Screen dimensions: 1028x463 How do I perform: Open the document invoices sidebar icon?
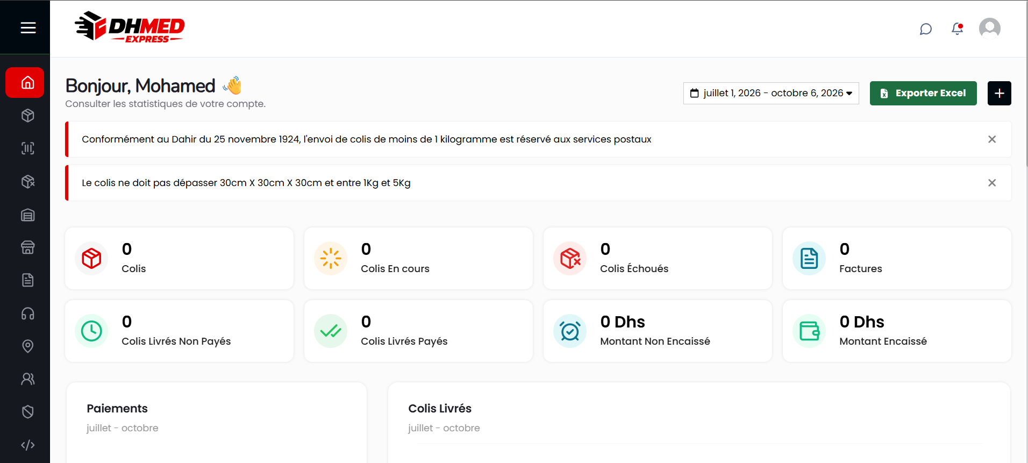(x=28, y=280)
